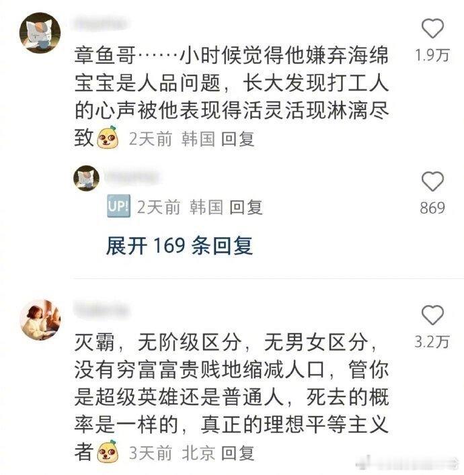Select the 章鱼哥 comment text body
The width and height of the screenshot is (464, 475).
pyautogui.click(x=232, y=96)
